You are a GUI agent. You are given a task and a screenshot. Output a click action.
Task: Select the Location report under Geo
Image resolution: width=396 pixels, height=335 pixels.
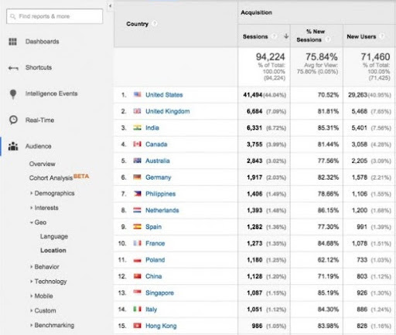click(x=53, y=250)
